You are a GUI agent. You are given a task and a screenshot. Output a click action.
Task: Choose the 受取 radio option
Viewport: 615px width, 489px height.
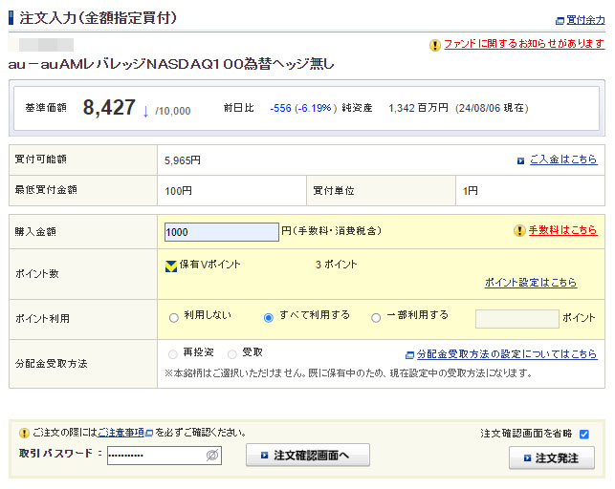coord(232,353)
